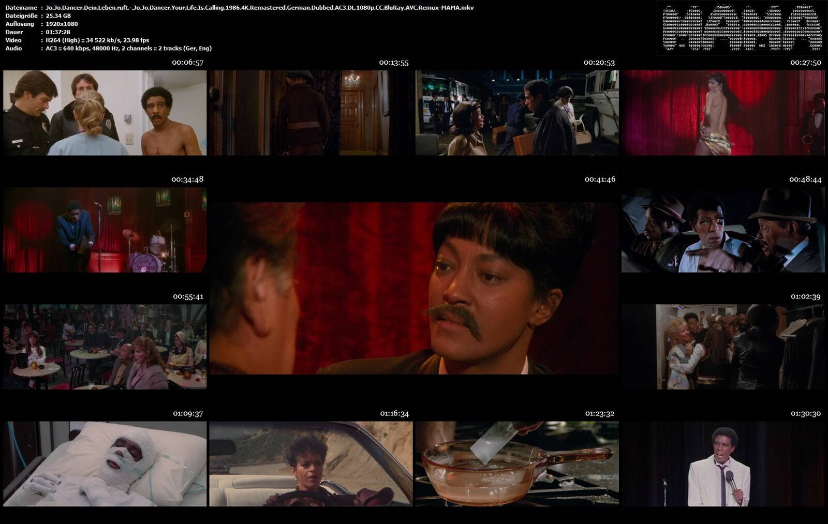This screenshot has width=828, height=524.
Task: Click the Dateiname file name text
Action: [x=259, y=8]
